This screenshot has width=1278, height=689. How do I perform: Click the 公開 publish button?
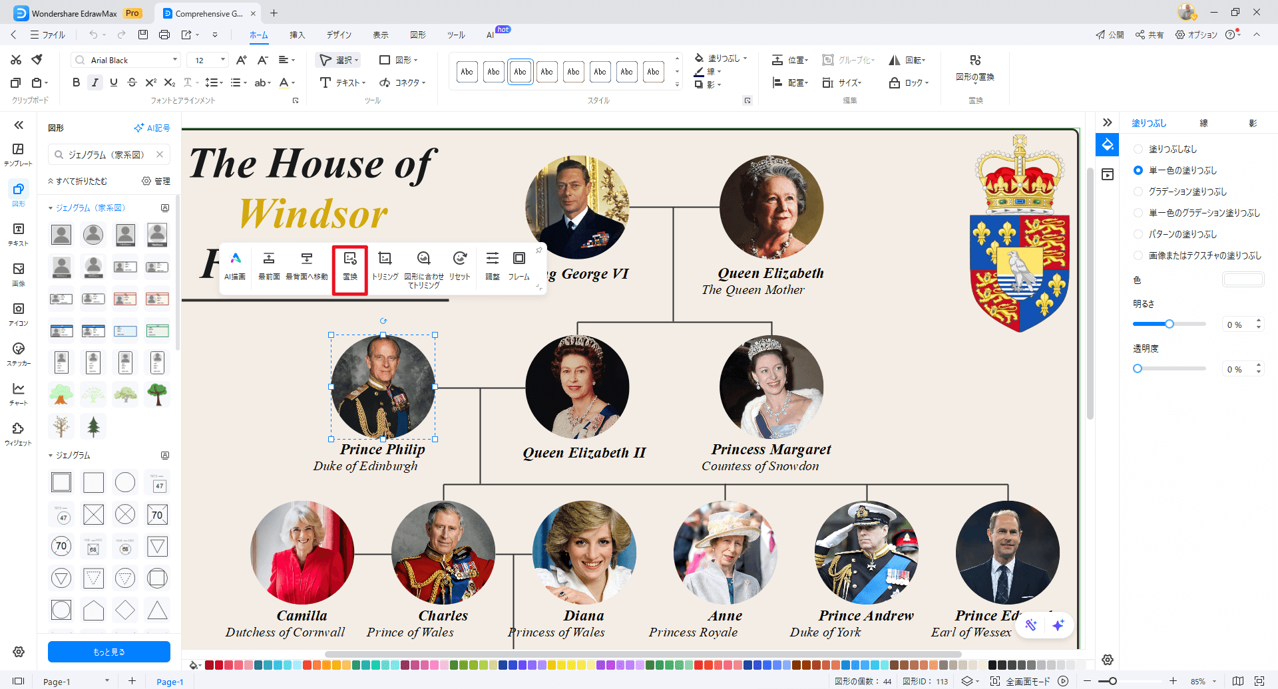tap(1110, 35)
